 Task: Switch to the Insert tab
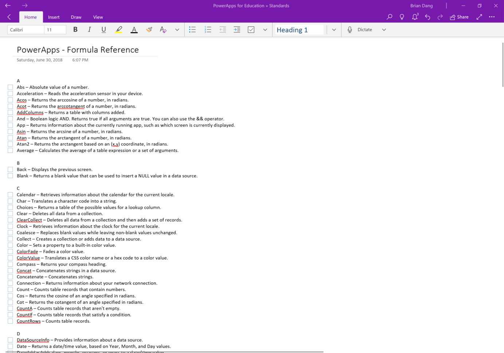pos(54,17)
